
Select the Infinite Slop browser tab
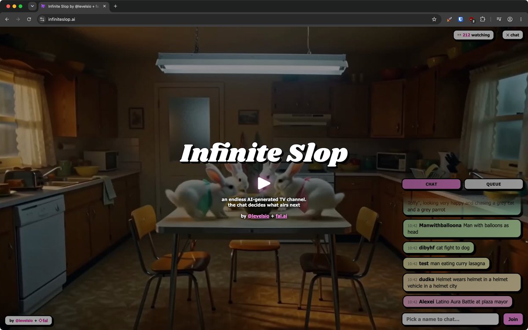tap(73, 6)
